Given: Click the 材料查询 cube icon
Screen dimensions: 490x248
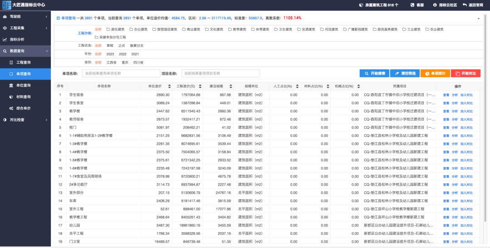Looking at the screenshot, I should 11,97.
